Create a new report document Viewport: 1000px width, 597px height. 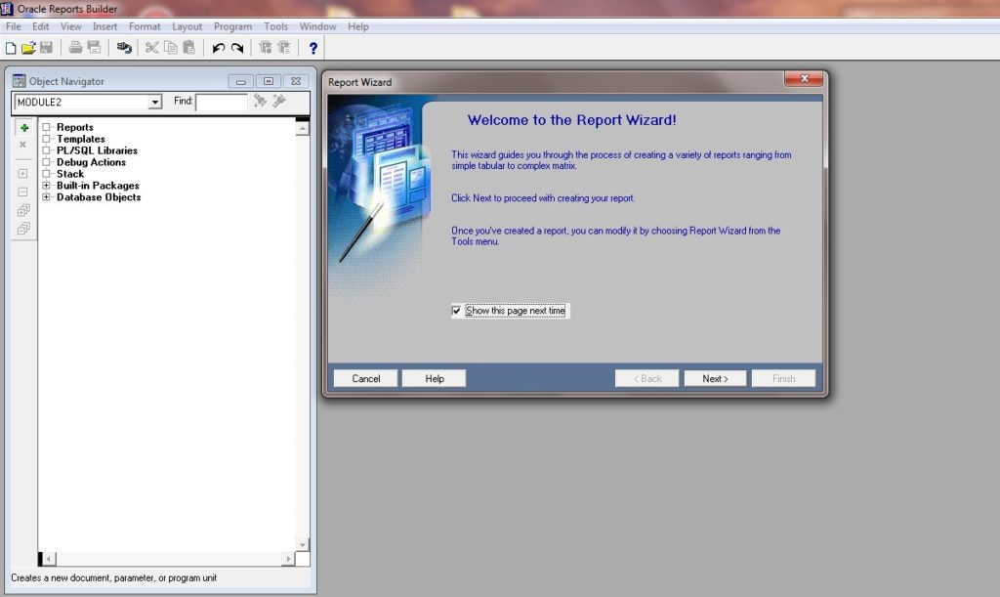11,47
